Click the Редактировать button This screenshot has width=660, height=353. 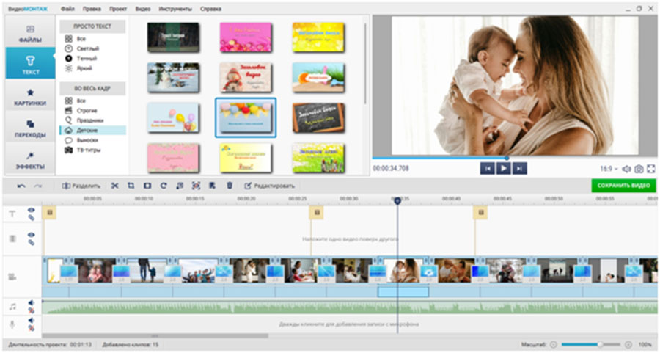click(x=270, y=186)
